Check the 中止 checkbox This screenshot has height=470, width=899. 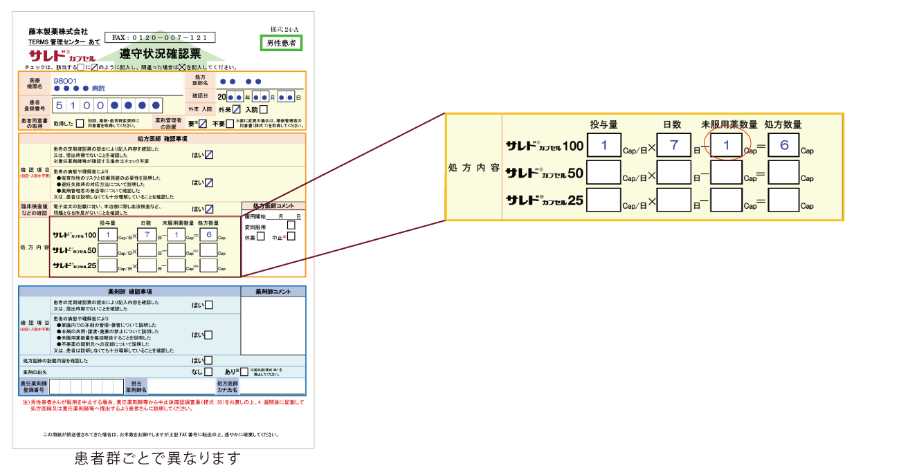(291, 236)
